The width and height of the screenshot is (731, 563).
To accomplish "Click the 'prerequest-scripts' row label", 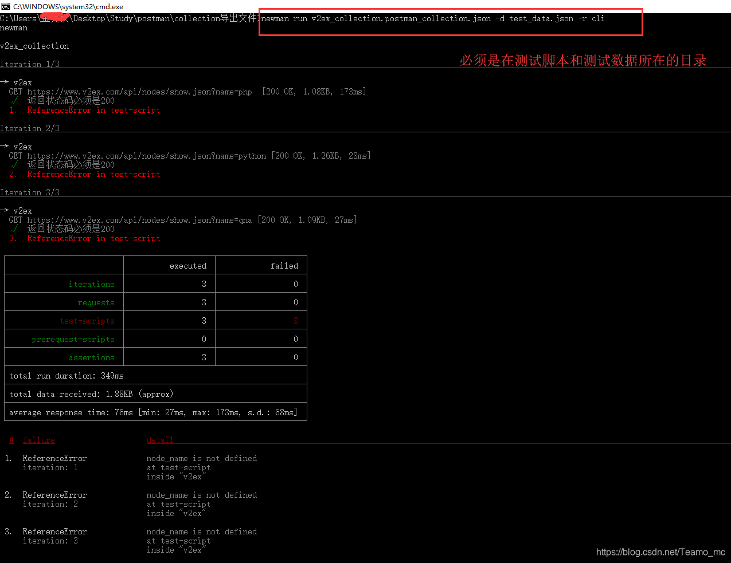I will coord(73,339).
